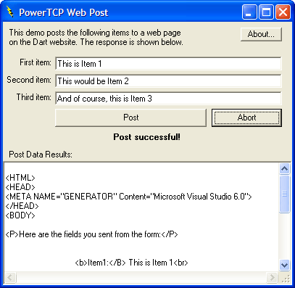Click the horizontal scroll right arrow
The height and width of the screenshot is (288, 295).
click(272, 277)
